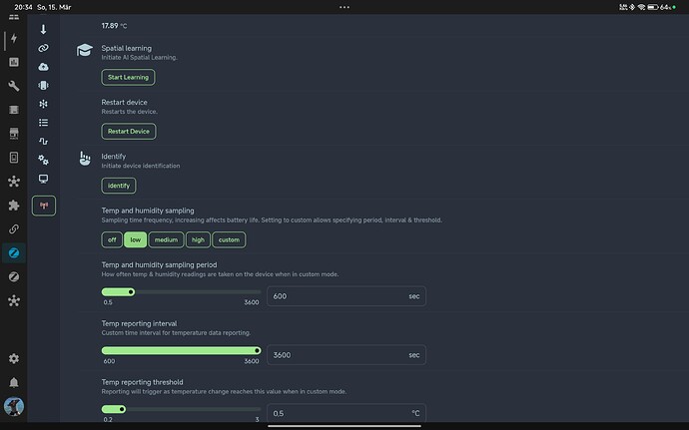Open the wrench tools sidebar item

[x=14, y=86]
